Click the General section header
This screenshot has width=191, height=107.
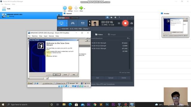tap(69, 14)
